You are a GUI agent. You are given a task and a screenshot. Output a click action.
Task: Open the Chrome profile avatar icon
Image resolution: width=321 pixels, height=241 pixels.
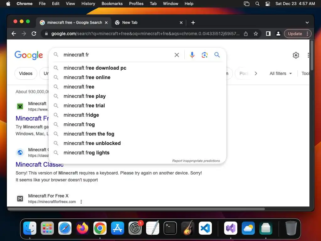click(x=278, y=34)
